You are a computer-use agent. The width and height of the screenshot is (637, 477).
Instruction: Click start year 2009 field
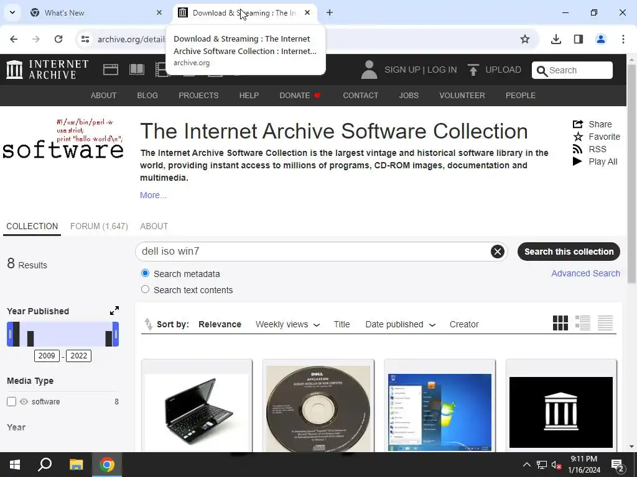pos(47,356)
